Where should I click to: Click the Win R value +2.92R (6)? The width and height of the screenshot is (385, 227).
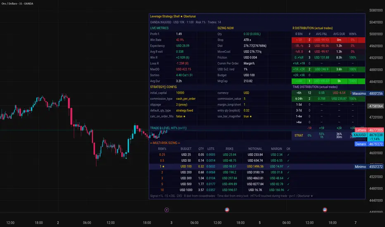point(183,58)
